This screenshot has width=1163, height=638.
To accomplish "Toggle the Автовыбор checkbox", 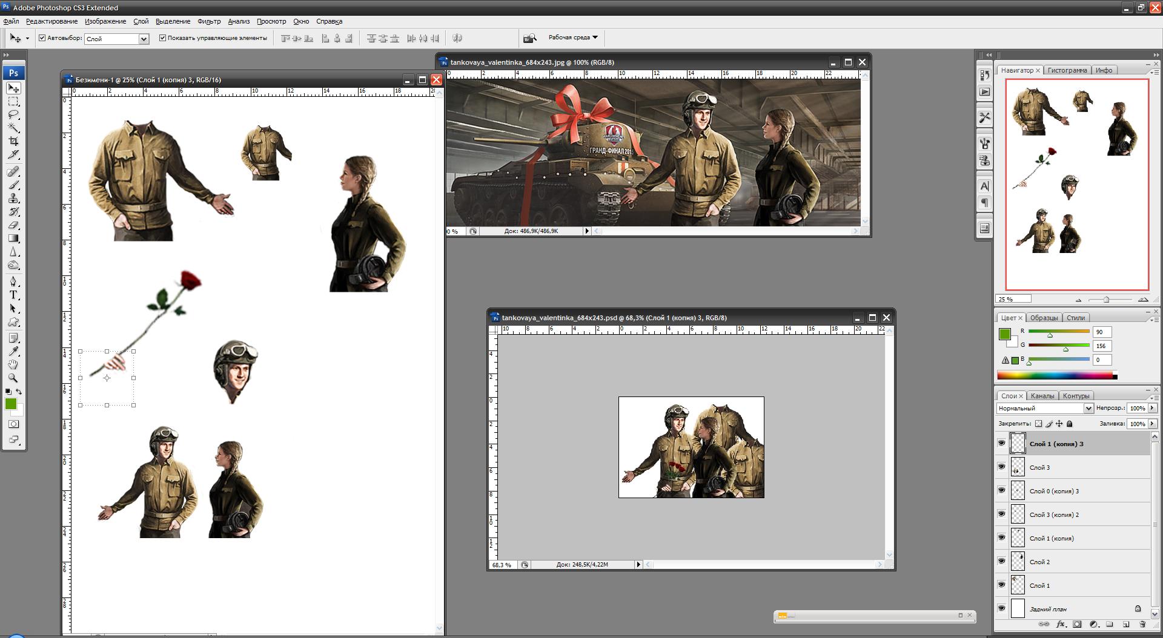I will [42, 38].
